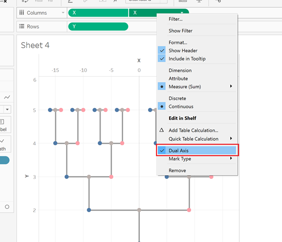Expand the Quick Table Calculation submenu
Screen dimensions: 282x242
[x=231, y=138]
